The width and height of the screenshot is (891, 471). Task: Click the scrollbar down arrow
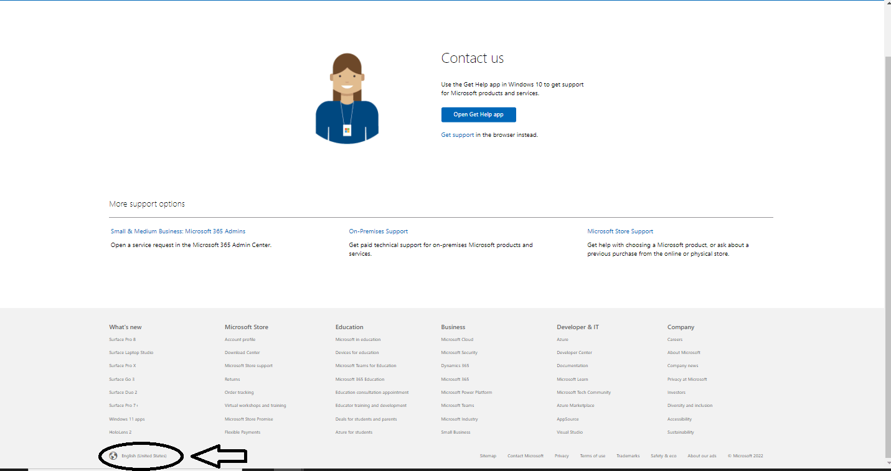coord(887,464)
